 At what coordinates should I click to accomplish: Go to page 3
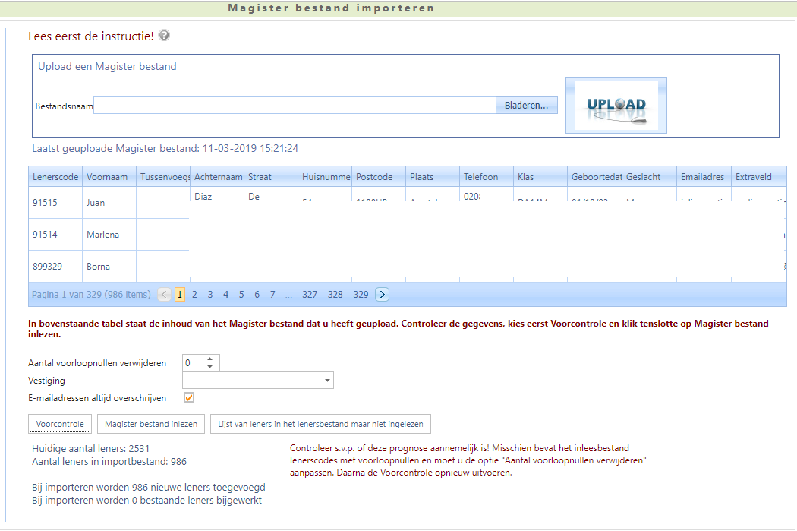point(210,295)
